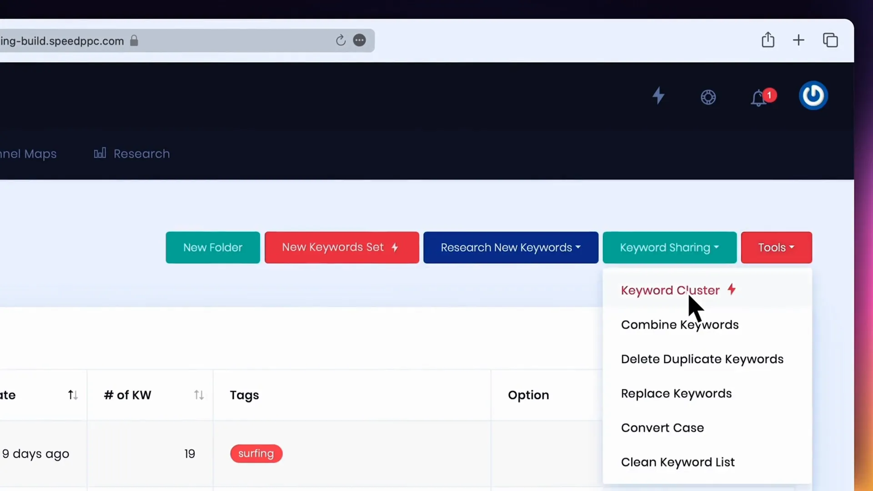Click the page share/export icon

pyautogui.click(x=768, y=40)
